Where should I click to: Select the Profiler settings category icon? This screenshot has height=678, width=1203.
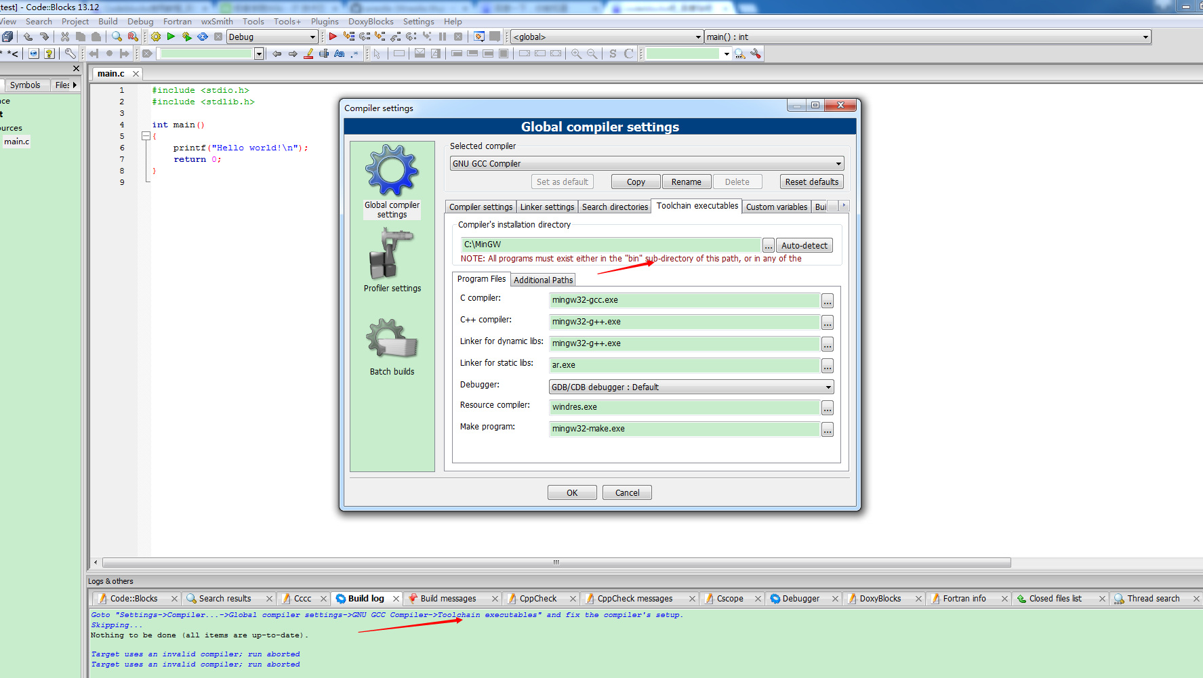[x=392, y=260]
